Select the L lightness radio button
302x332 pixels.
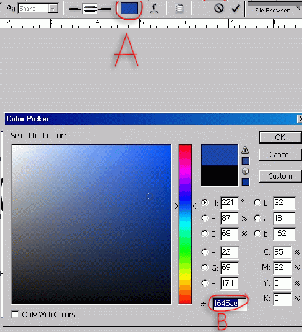[257, 203]
